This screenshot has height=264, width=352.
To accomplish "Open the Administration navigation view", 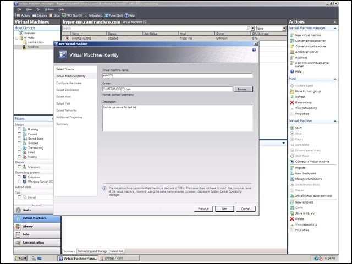I will (x=37, y=243).
